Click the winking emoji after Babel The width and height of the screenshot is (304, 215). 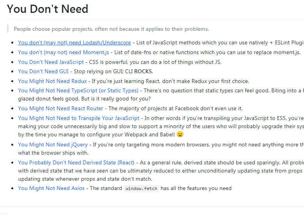click(x=180, y=134)
